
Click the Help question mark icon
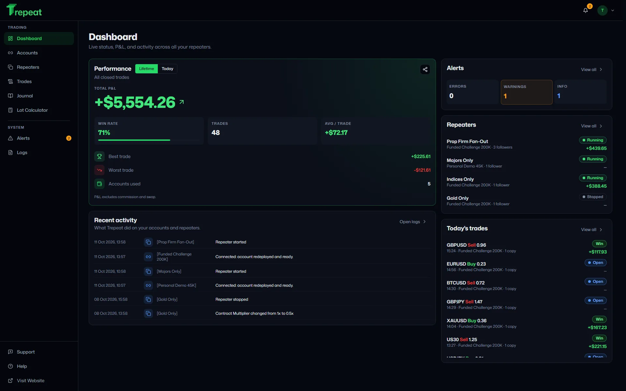pyautogui.click(x=10, y=366)
